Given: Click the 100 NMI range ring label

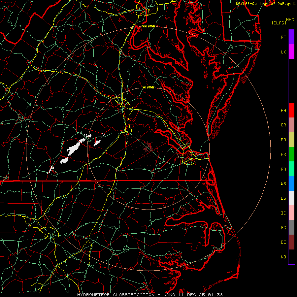Looking at the screenshot, I should click(148, 26).
